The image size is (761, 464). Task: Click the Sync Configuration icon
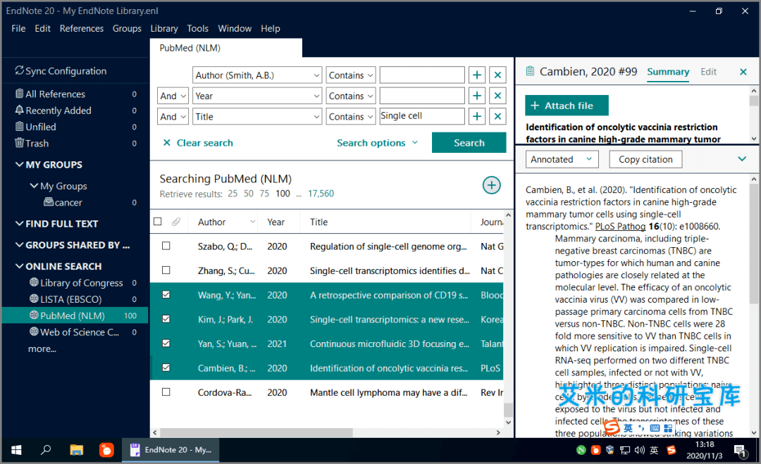pos(20,71)
